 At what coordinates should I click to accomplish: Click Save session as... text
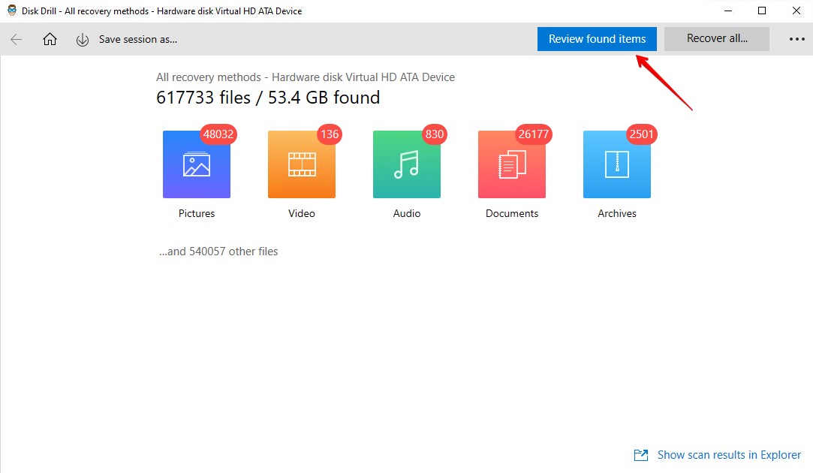(x=138, y=39)
